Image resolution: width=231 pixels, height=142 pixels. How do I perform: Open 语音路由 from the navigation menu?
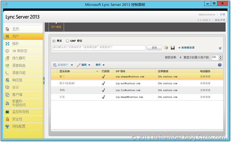[23, 66]
